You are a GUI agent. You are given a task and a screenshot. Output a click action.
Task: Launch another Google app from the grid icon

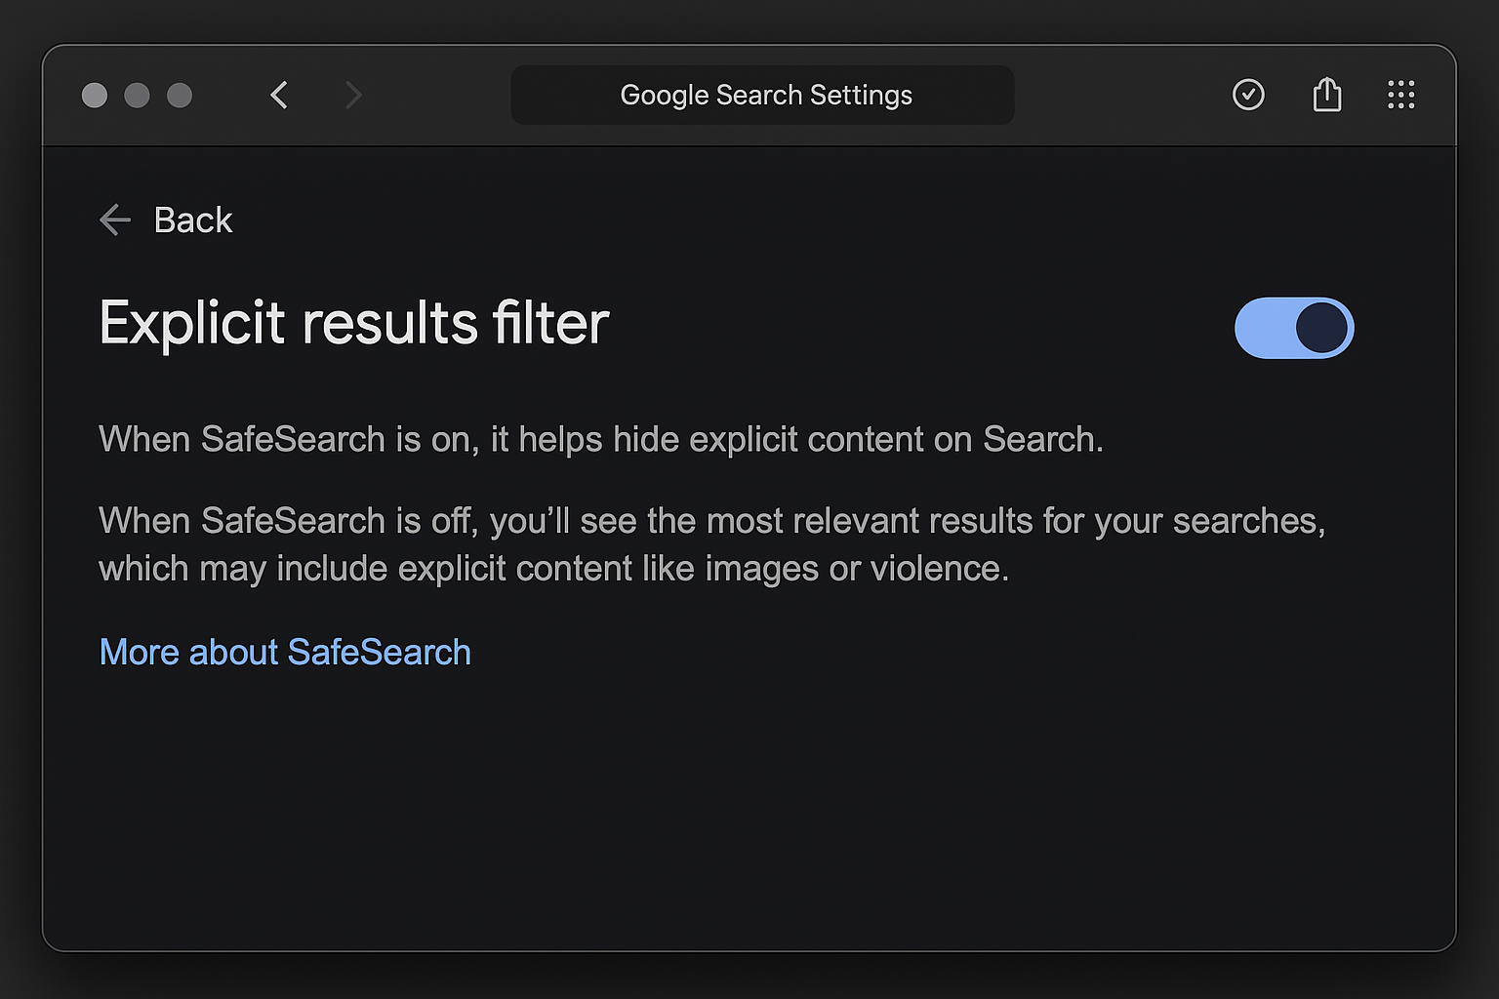1401,95
